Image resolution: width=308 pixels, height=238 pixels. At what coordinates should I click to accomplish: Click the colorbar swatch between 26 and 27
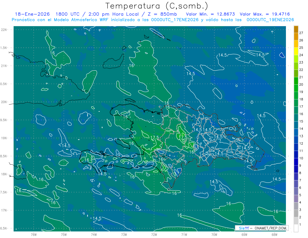pos(296,36)
